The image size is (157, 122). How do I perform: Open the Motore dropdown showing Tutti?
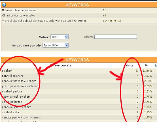(60, 37)
